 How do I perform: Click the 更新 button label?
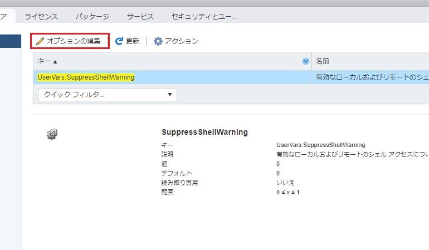(133, 41)
